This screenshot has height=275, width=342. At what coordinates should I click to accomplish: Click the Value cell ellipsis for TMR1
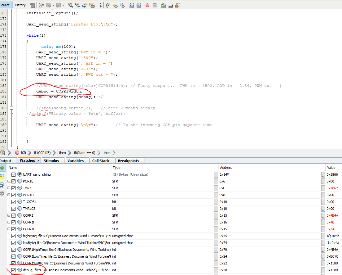click(x=323, y=188)
